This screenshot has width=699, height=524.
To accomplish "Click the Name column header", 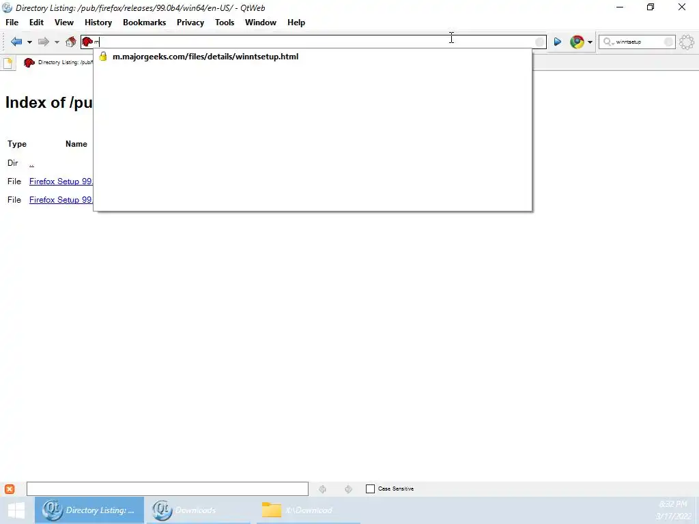I will 76,144.
